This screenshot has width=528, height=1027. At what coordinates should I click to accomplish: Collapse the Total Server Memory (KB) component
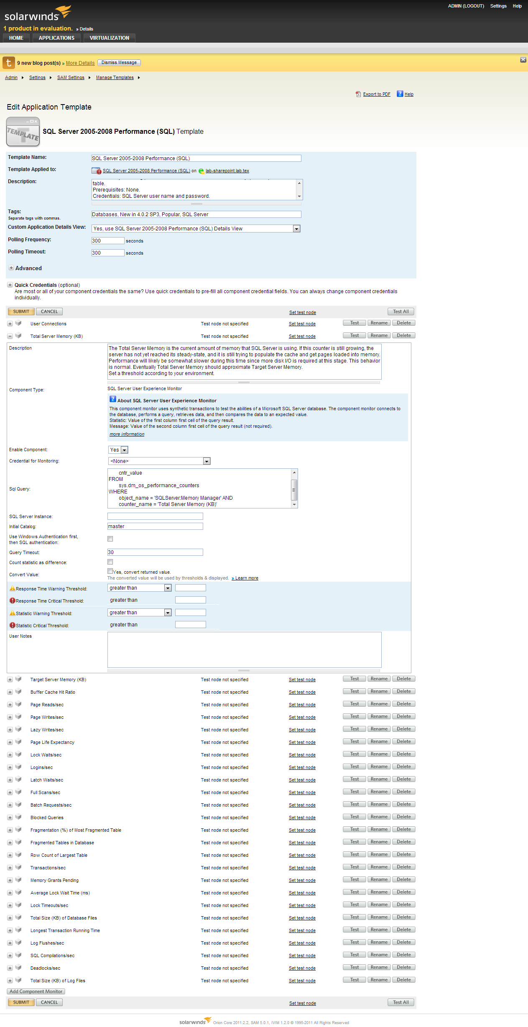click(10, 336)
